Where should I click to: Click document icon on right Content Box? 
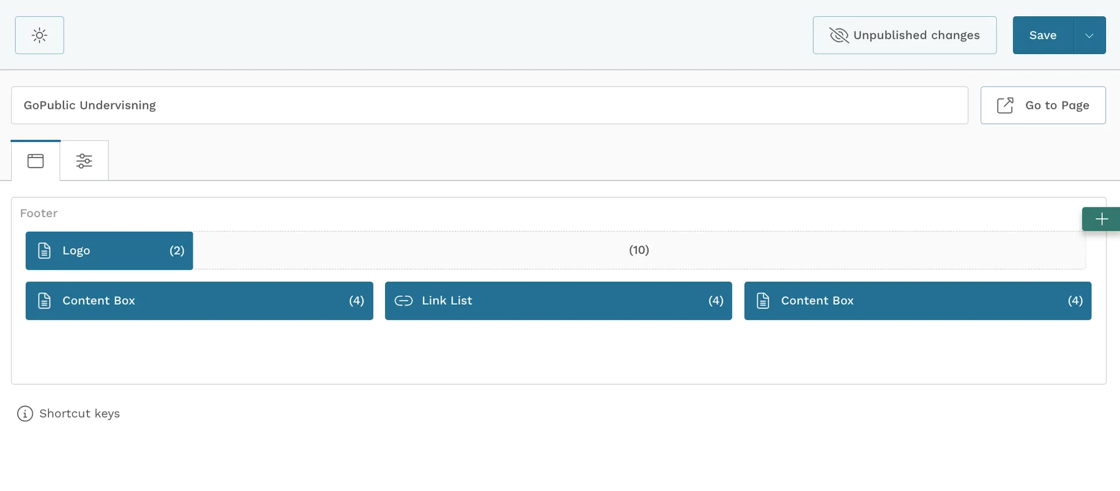762,301
